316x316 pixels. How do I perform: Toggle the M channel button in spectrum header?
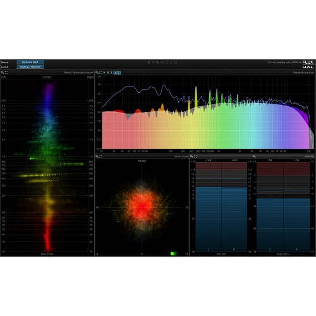tap(108, 73)
